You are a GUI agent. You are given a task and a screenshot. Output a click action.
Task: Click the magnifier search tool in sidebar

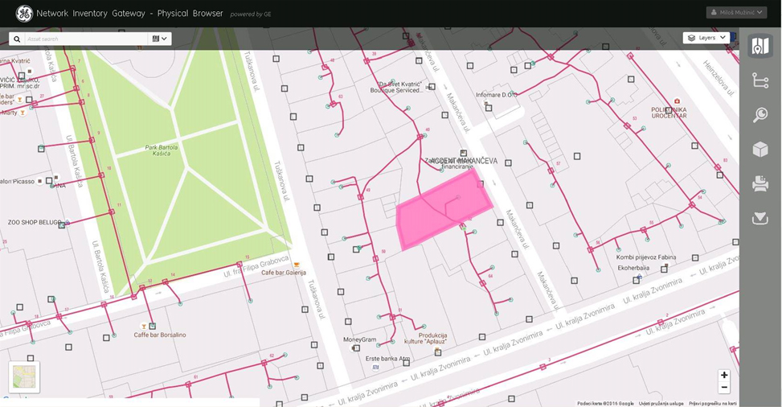pos(759,115)
